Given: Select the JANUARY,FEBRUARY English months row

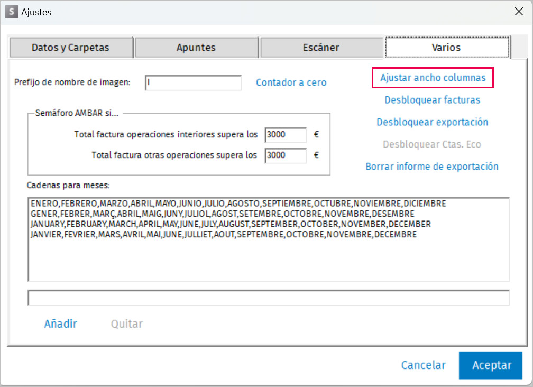Looking at the screenshot, I should click(231, 224).
